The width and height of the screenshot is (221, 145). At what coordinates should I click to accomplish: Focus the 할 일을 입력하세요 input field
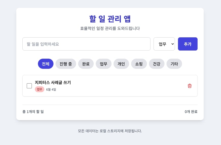pyautogui.click(x=86, y=44)
